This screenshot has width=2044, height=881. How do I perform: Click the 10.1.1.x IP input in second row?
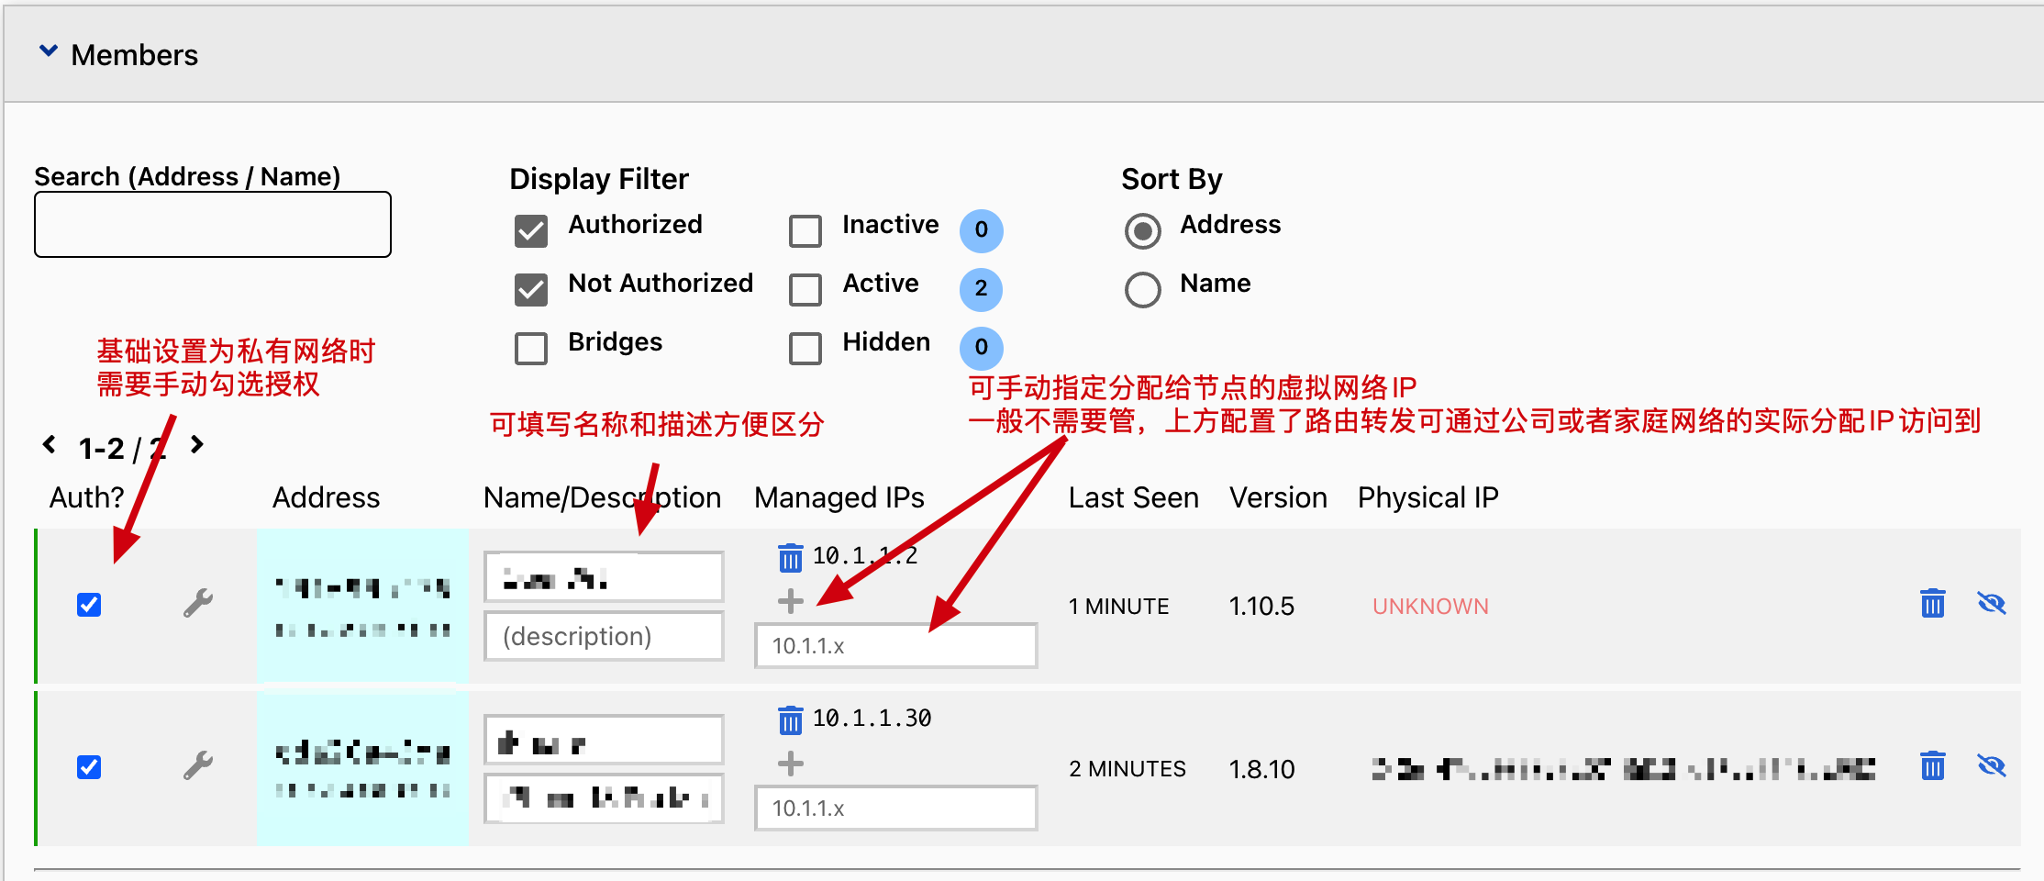(x=895, y=809)
